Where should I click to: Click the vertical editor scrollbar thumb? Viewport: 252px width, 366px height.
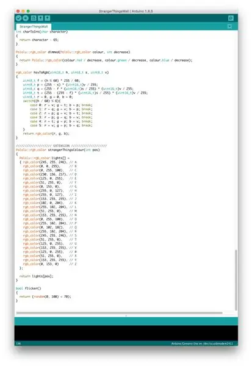(x=236, y=280)
